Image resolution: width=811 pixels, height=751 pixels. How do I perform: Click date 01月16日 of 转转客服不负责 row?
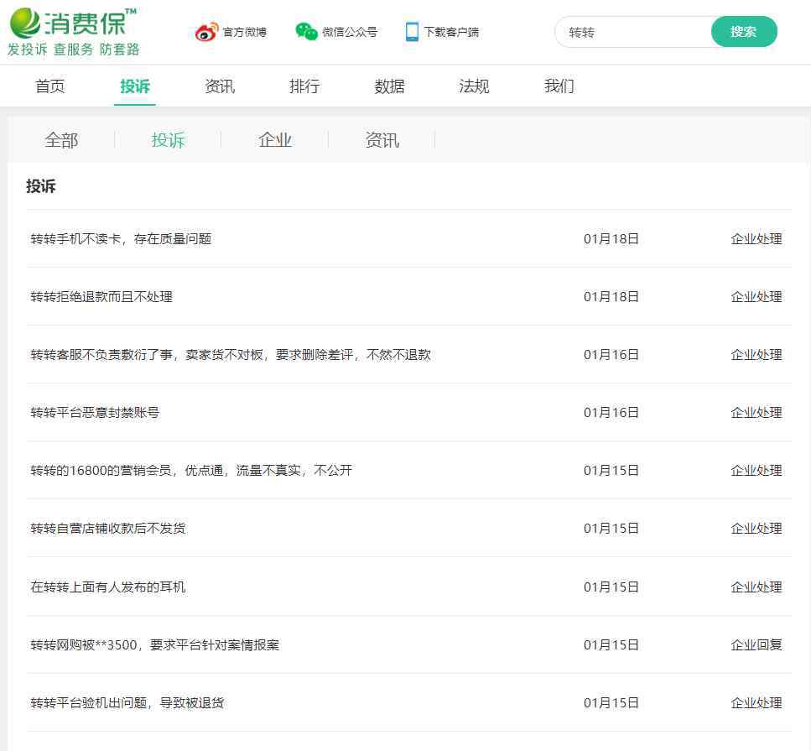pyautogui.click(x=611, y=355)
